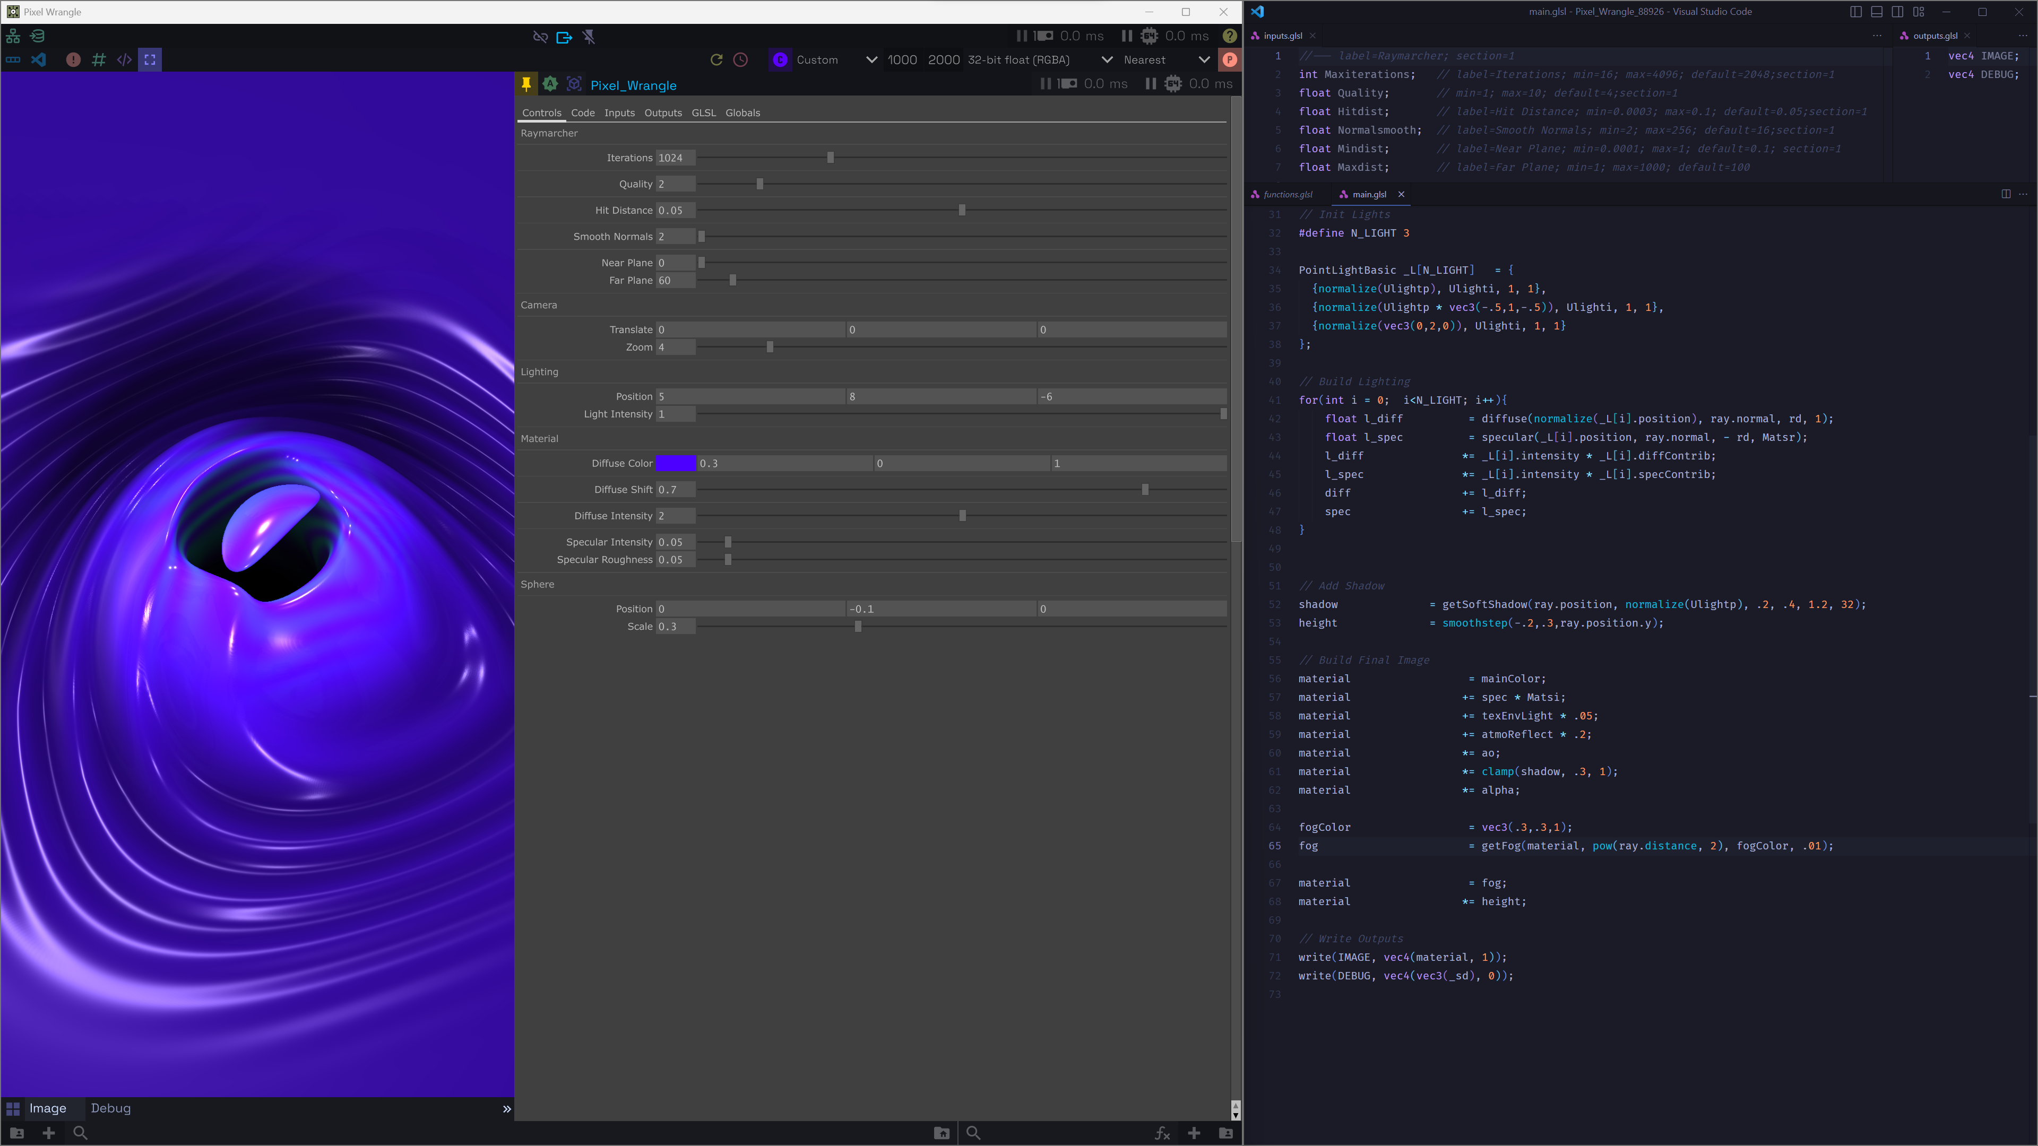Click the refresh icon near the resolution settings
The image size is (2038, 1146).
(716, 59)
